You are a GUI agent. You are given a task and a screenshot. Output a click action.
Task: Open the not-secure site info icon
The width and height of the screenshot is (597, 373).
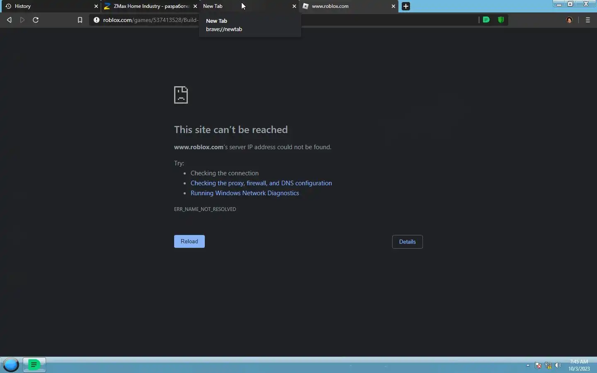tap(97, 20)
